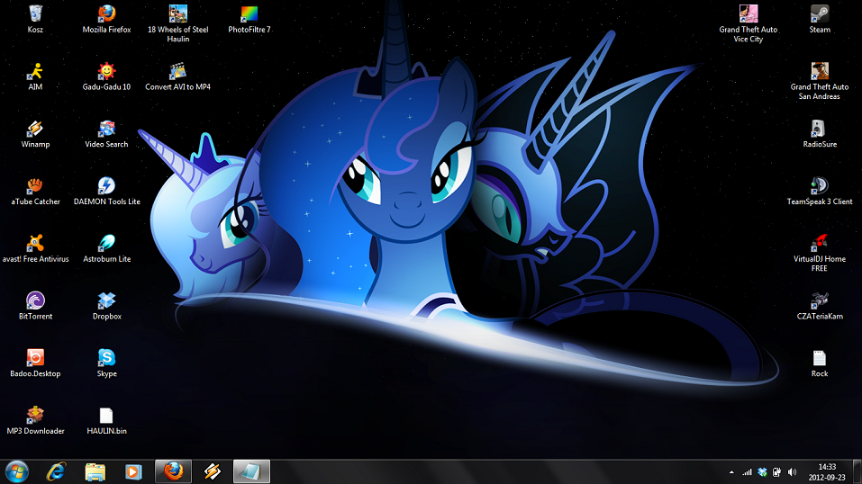Viewport: 862px width, 484px height.
Task: Select the VirtualDJ Home FREE icon
Action: point(819,244)
